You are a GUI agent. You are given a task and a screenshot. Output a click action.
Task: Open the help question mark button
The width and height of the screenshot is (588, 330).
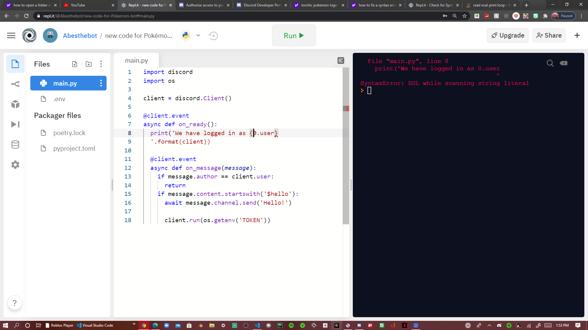pyautogui.click(x=14, y=303)
